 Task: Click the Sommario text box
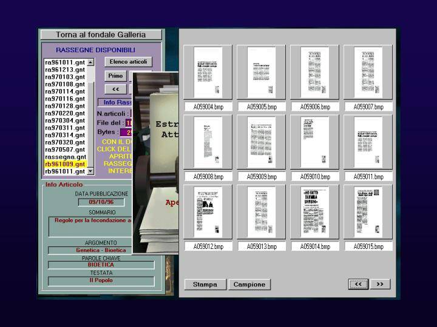pos(91,227)
